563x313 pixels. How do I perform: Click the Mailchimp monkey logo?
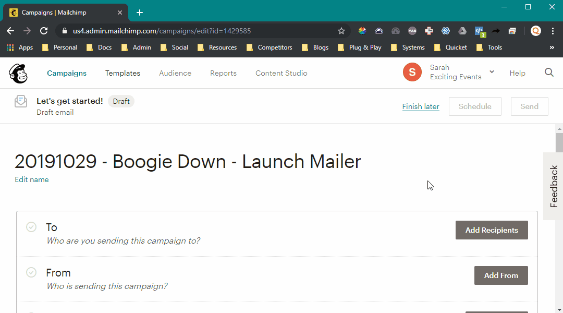[18, 74]
